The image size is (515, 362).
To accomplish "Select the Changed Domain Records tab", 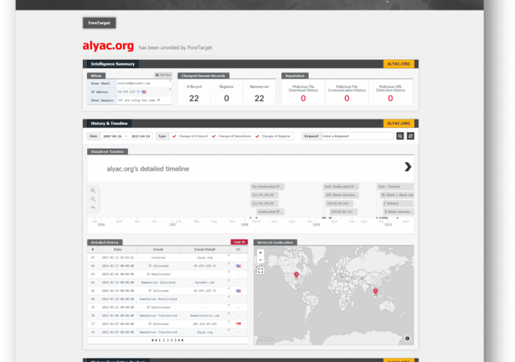I will [x=203, y=76].
